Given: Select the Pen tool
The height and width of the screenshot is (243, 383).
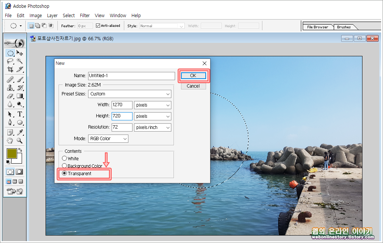Looking at the screenshot, I should tap(10, 122).
